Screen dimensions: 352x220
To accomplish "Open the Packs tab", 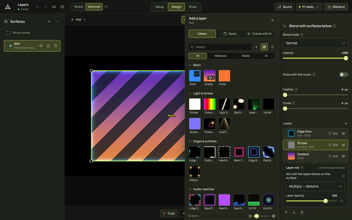I will tap(230, 34).
